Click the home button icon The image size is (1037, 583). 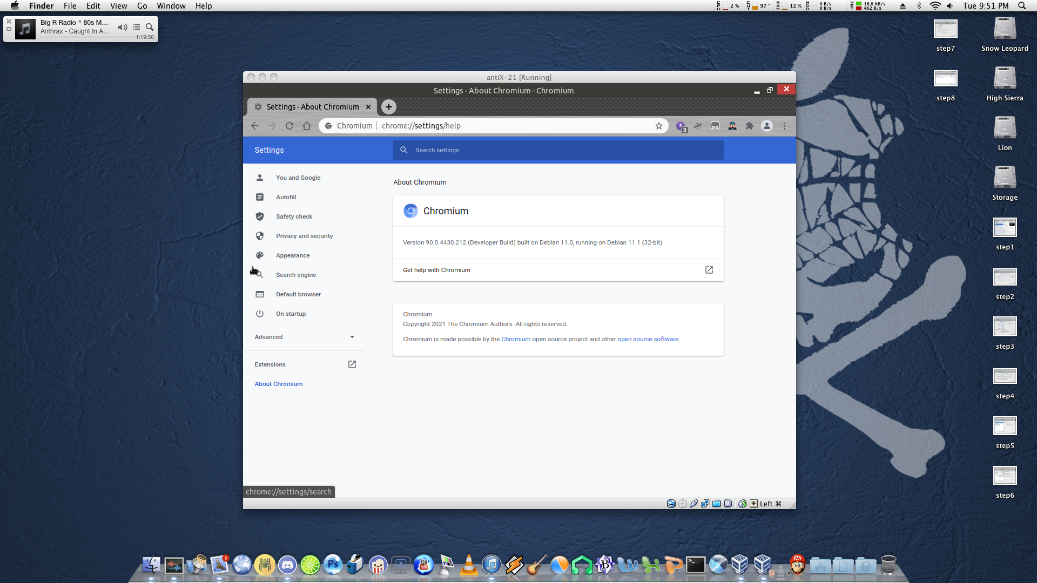click(307, 126)
